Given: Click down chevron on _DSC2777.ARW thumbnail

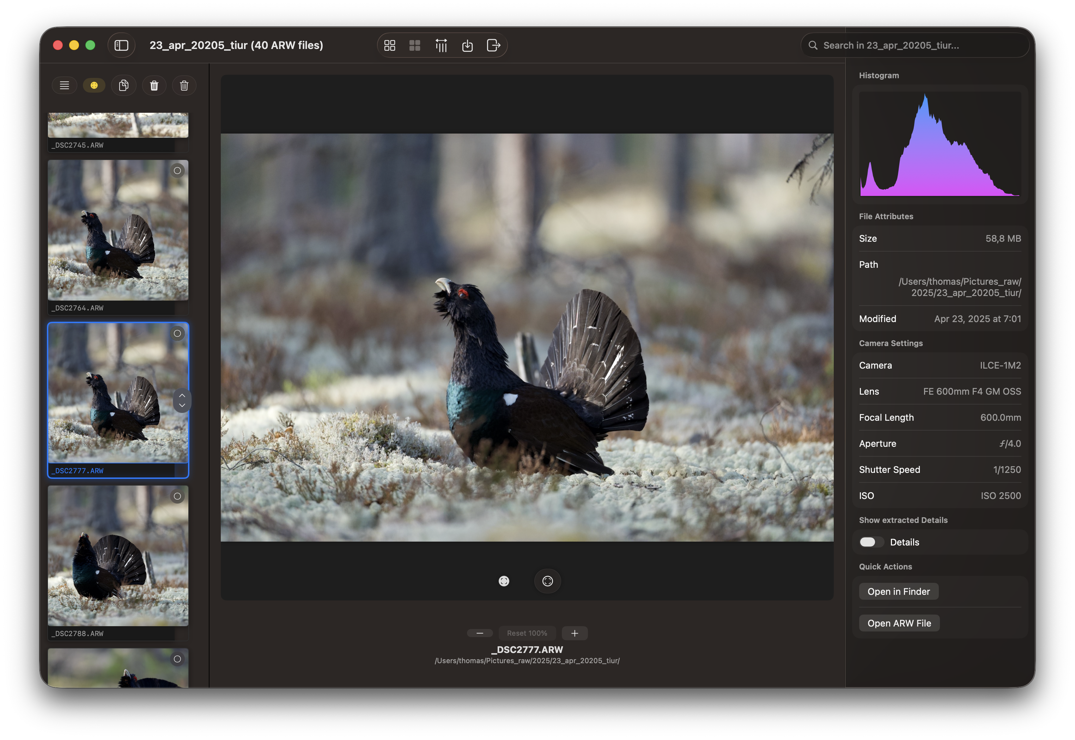Looking at the screenshot, I should 182,405.
